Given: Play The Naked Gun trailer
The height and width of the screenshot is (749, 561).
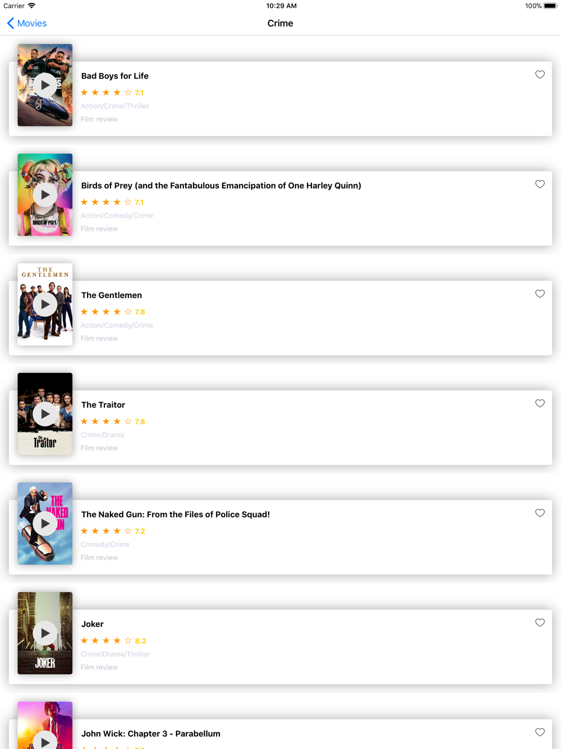Looking at the screenshot, I should pos(45,523).
